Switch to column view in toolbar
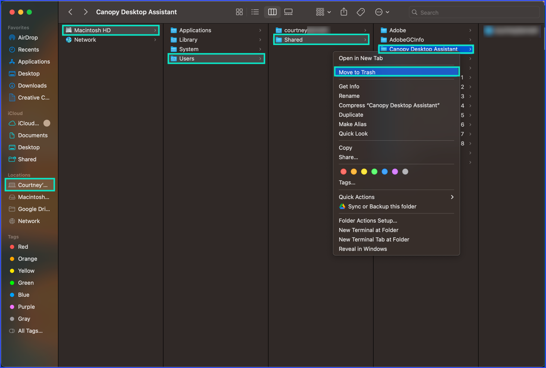Viewport: 546px width, 368px height. (272, 12)
